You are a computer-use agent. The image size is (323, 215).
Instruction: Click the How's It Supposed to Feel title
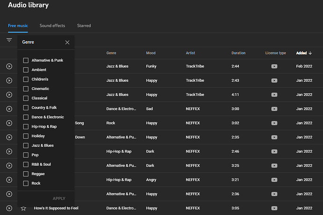[56, 208]
